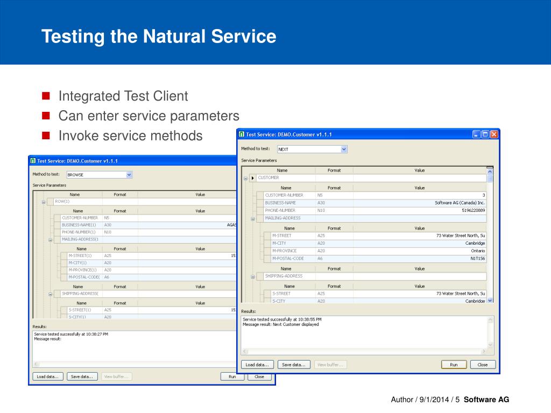
Task: Collapse SHIPPING-ADDRESS group in front window
Action: (x=253, y=277)
